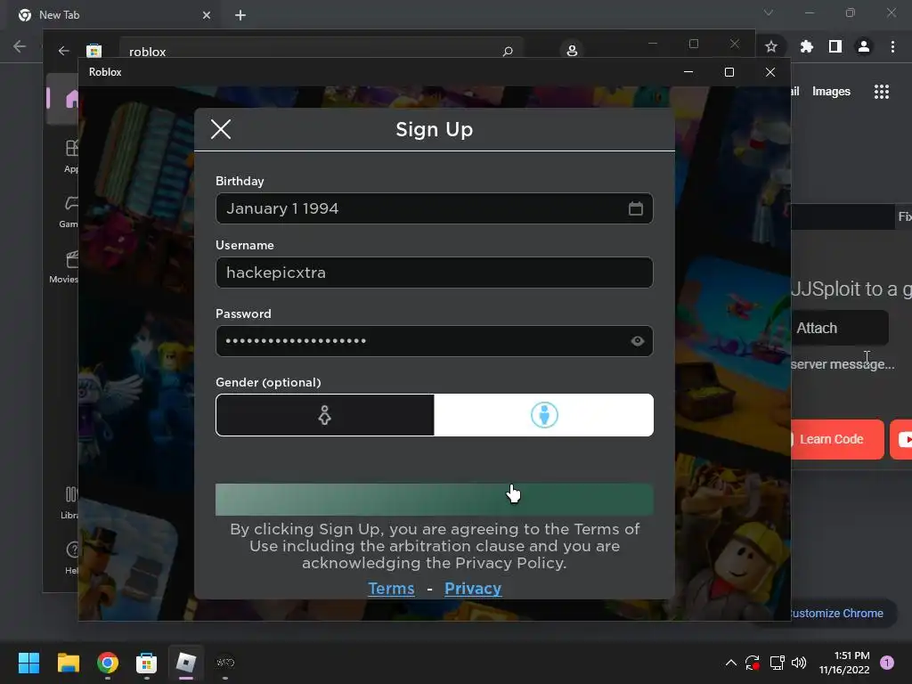Viewport: 912px width, 684px height.
Task: Open Apps section in Microsoft Store sidebar
Action: coord(71,156)
